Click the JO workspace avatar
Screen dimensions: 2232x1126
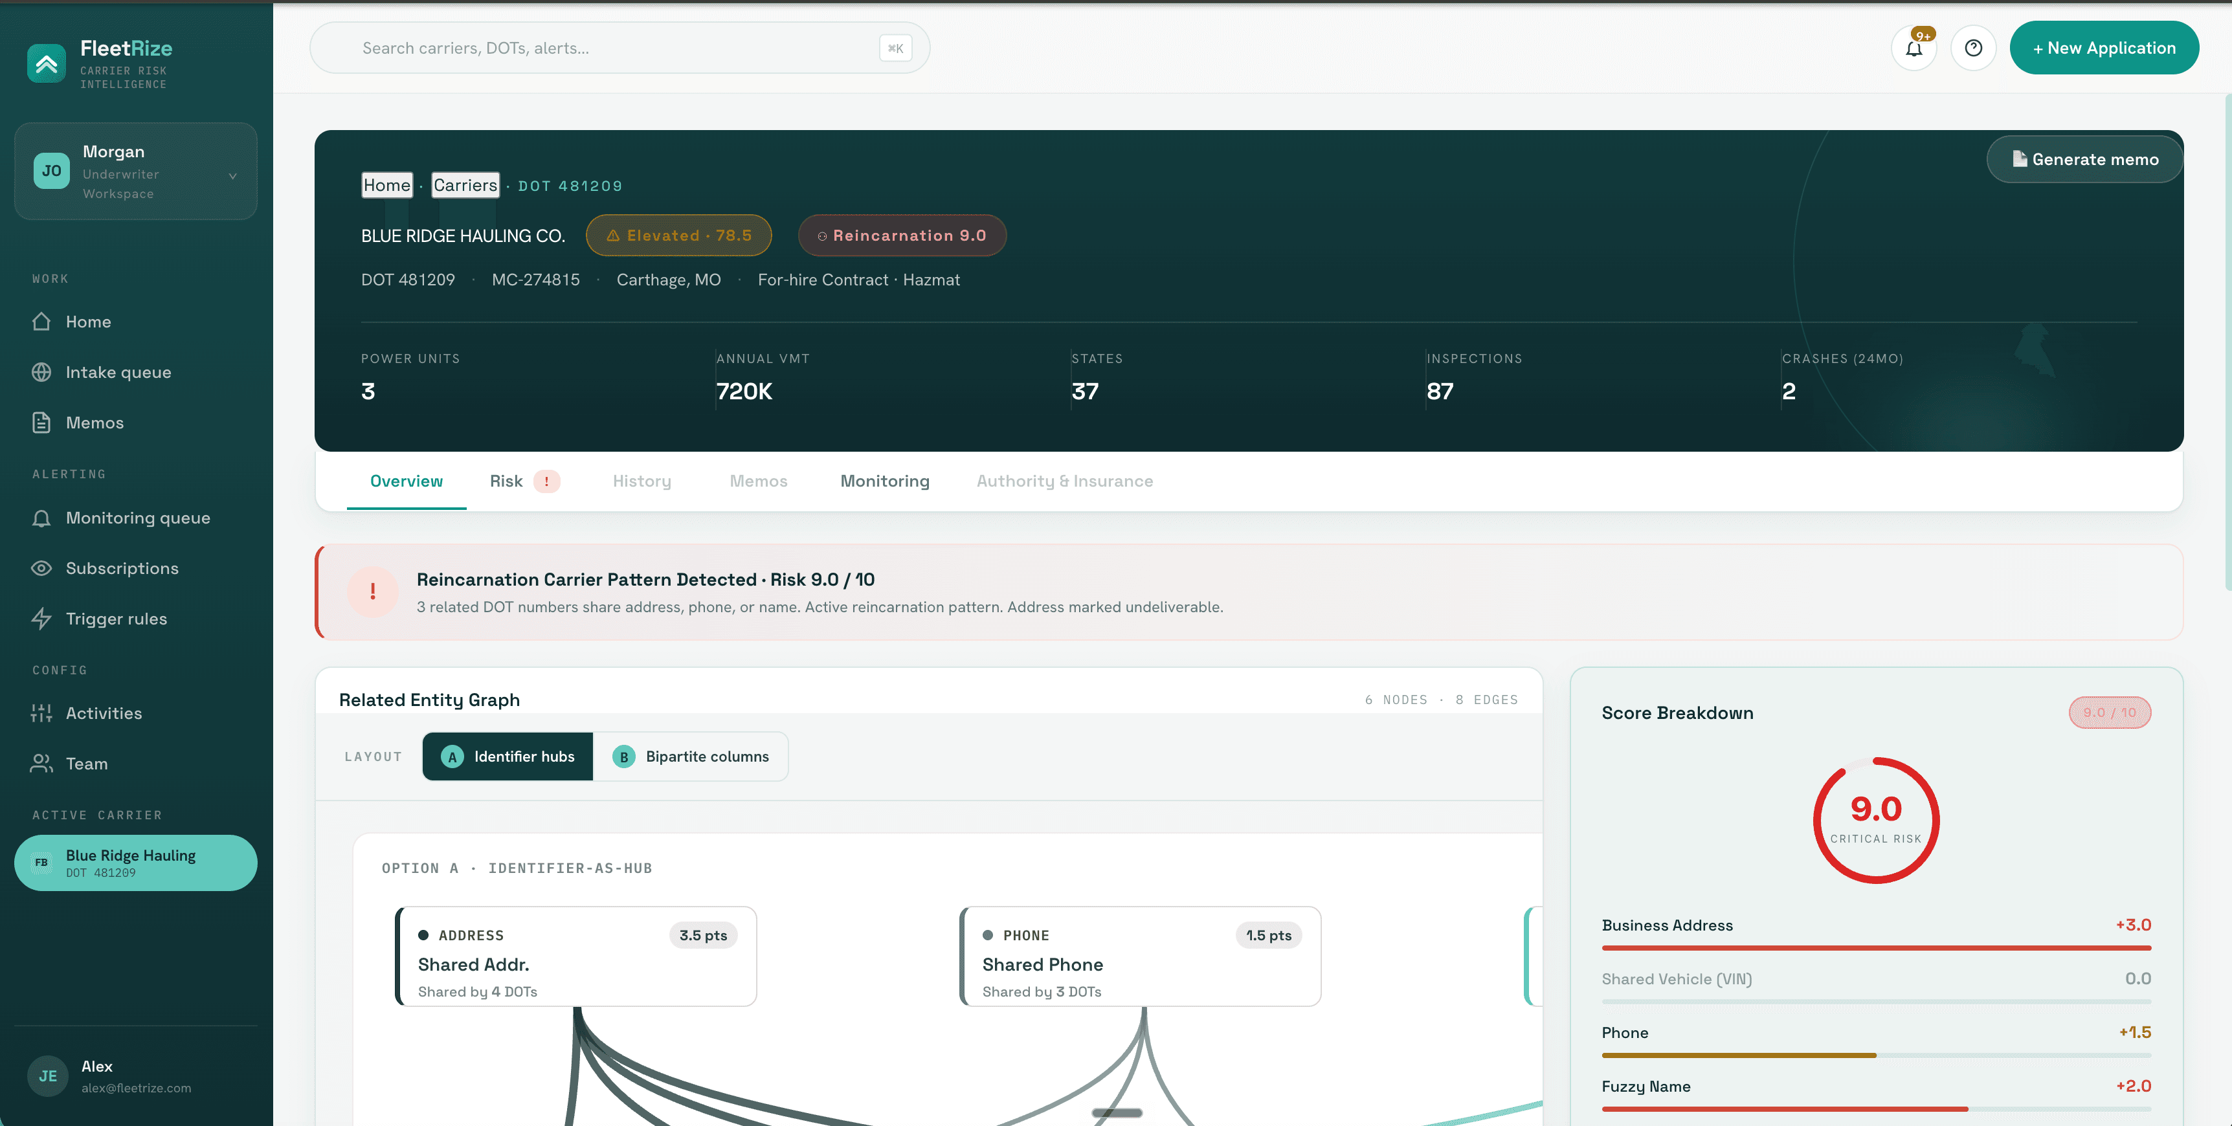tap(51, 171)
